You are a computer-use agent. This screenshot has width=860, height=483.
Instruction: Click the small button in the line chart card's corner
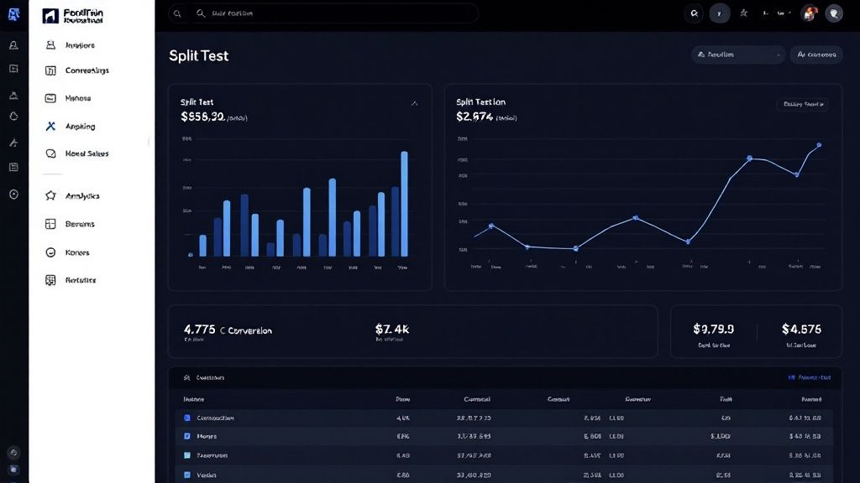coord(803,104)
